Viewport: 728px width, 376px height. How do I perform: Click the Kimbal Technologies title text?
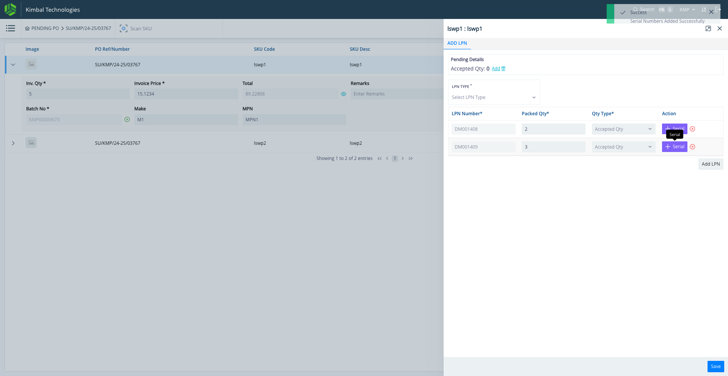tap(53, 10)
